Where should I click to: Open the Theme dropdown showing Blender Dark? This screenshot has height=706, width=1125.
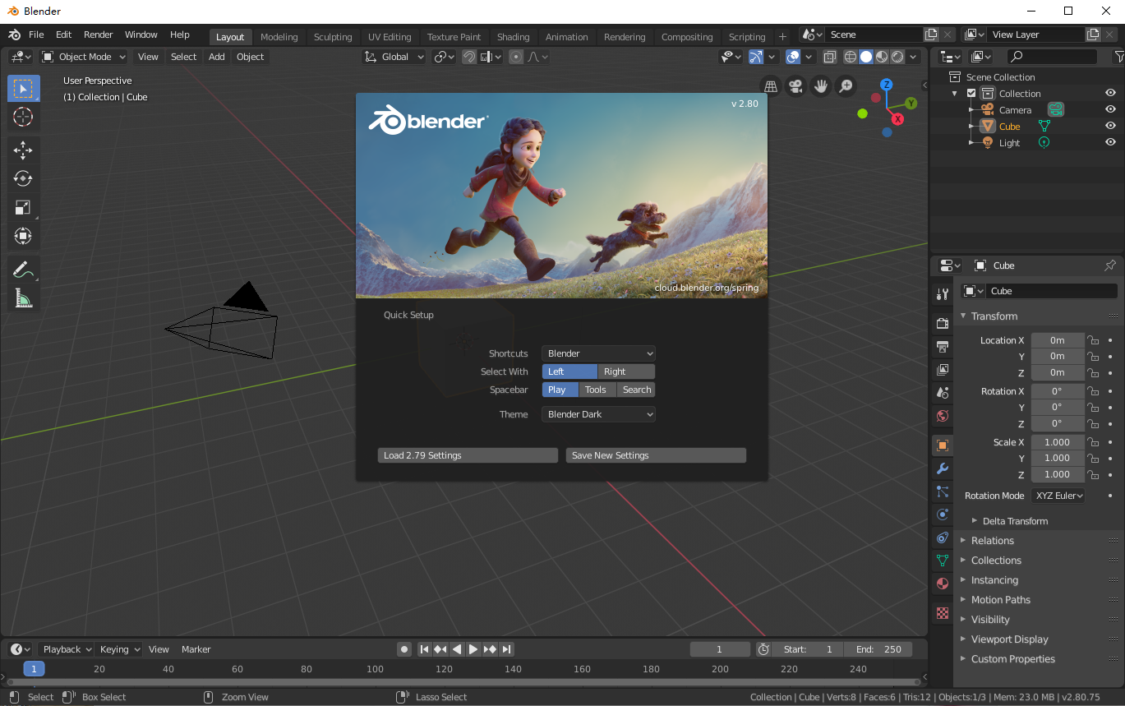coord(597,414)
